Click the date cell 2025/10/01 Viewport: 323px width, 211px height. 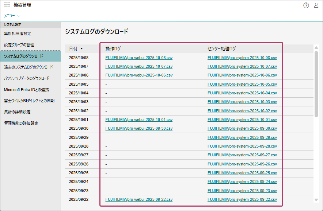[x=79, y=120]
